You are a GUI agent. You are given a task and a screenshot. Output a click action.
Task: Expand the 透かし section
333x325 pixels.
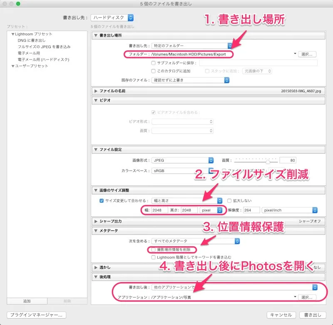coord(96,267)
